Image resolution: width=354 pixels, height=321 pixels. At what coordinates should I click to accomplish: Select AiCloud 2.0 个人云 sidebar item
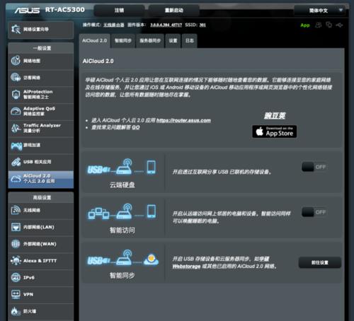[x=41, y=179]
